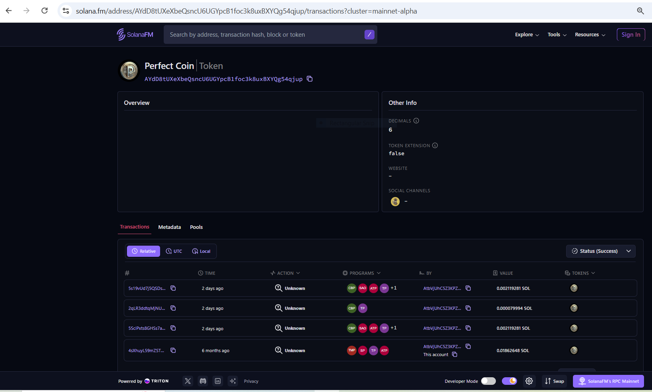Viewport: 652px width, 392px height.
Task: Toggle the dark/light theme switch
Action: coord(509,381)
